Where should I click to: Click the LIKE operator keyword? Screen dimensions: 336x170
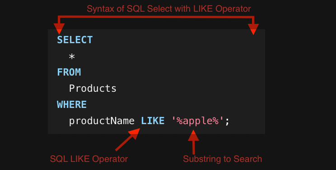click(x=153, y=121)
